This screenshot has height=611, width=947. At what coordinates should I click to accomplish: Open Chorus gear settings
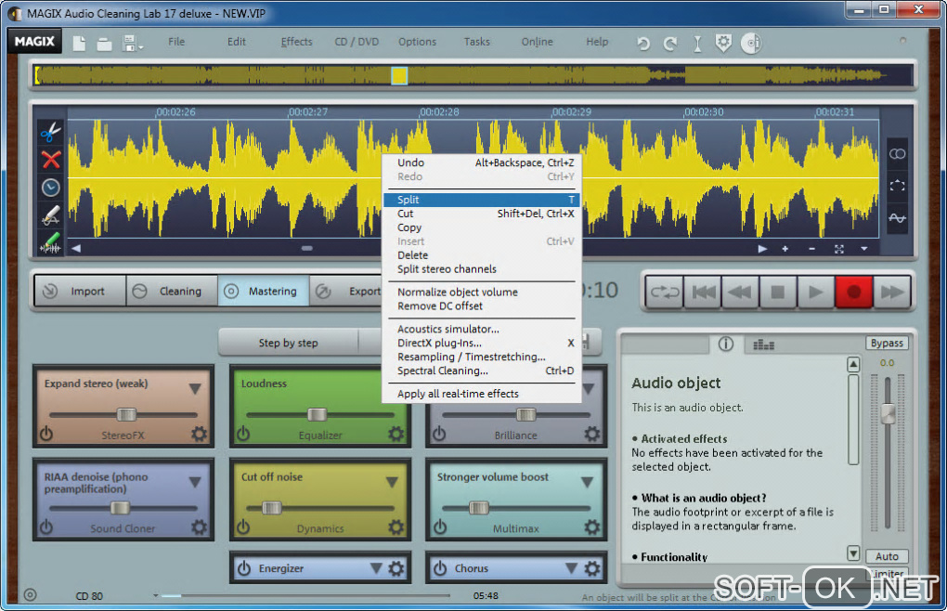pyautogui.click(x=592, y=568)
